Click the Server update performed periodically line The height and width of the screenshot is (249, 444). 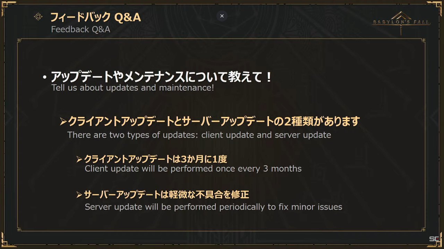(x=214, y=207)
